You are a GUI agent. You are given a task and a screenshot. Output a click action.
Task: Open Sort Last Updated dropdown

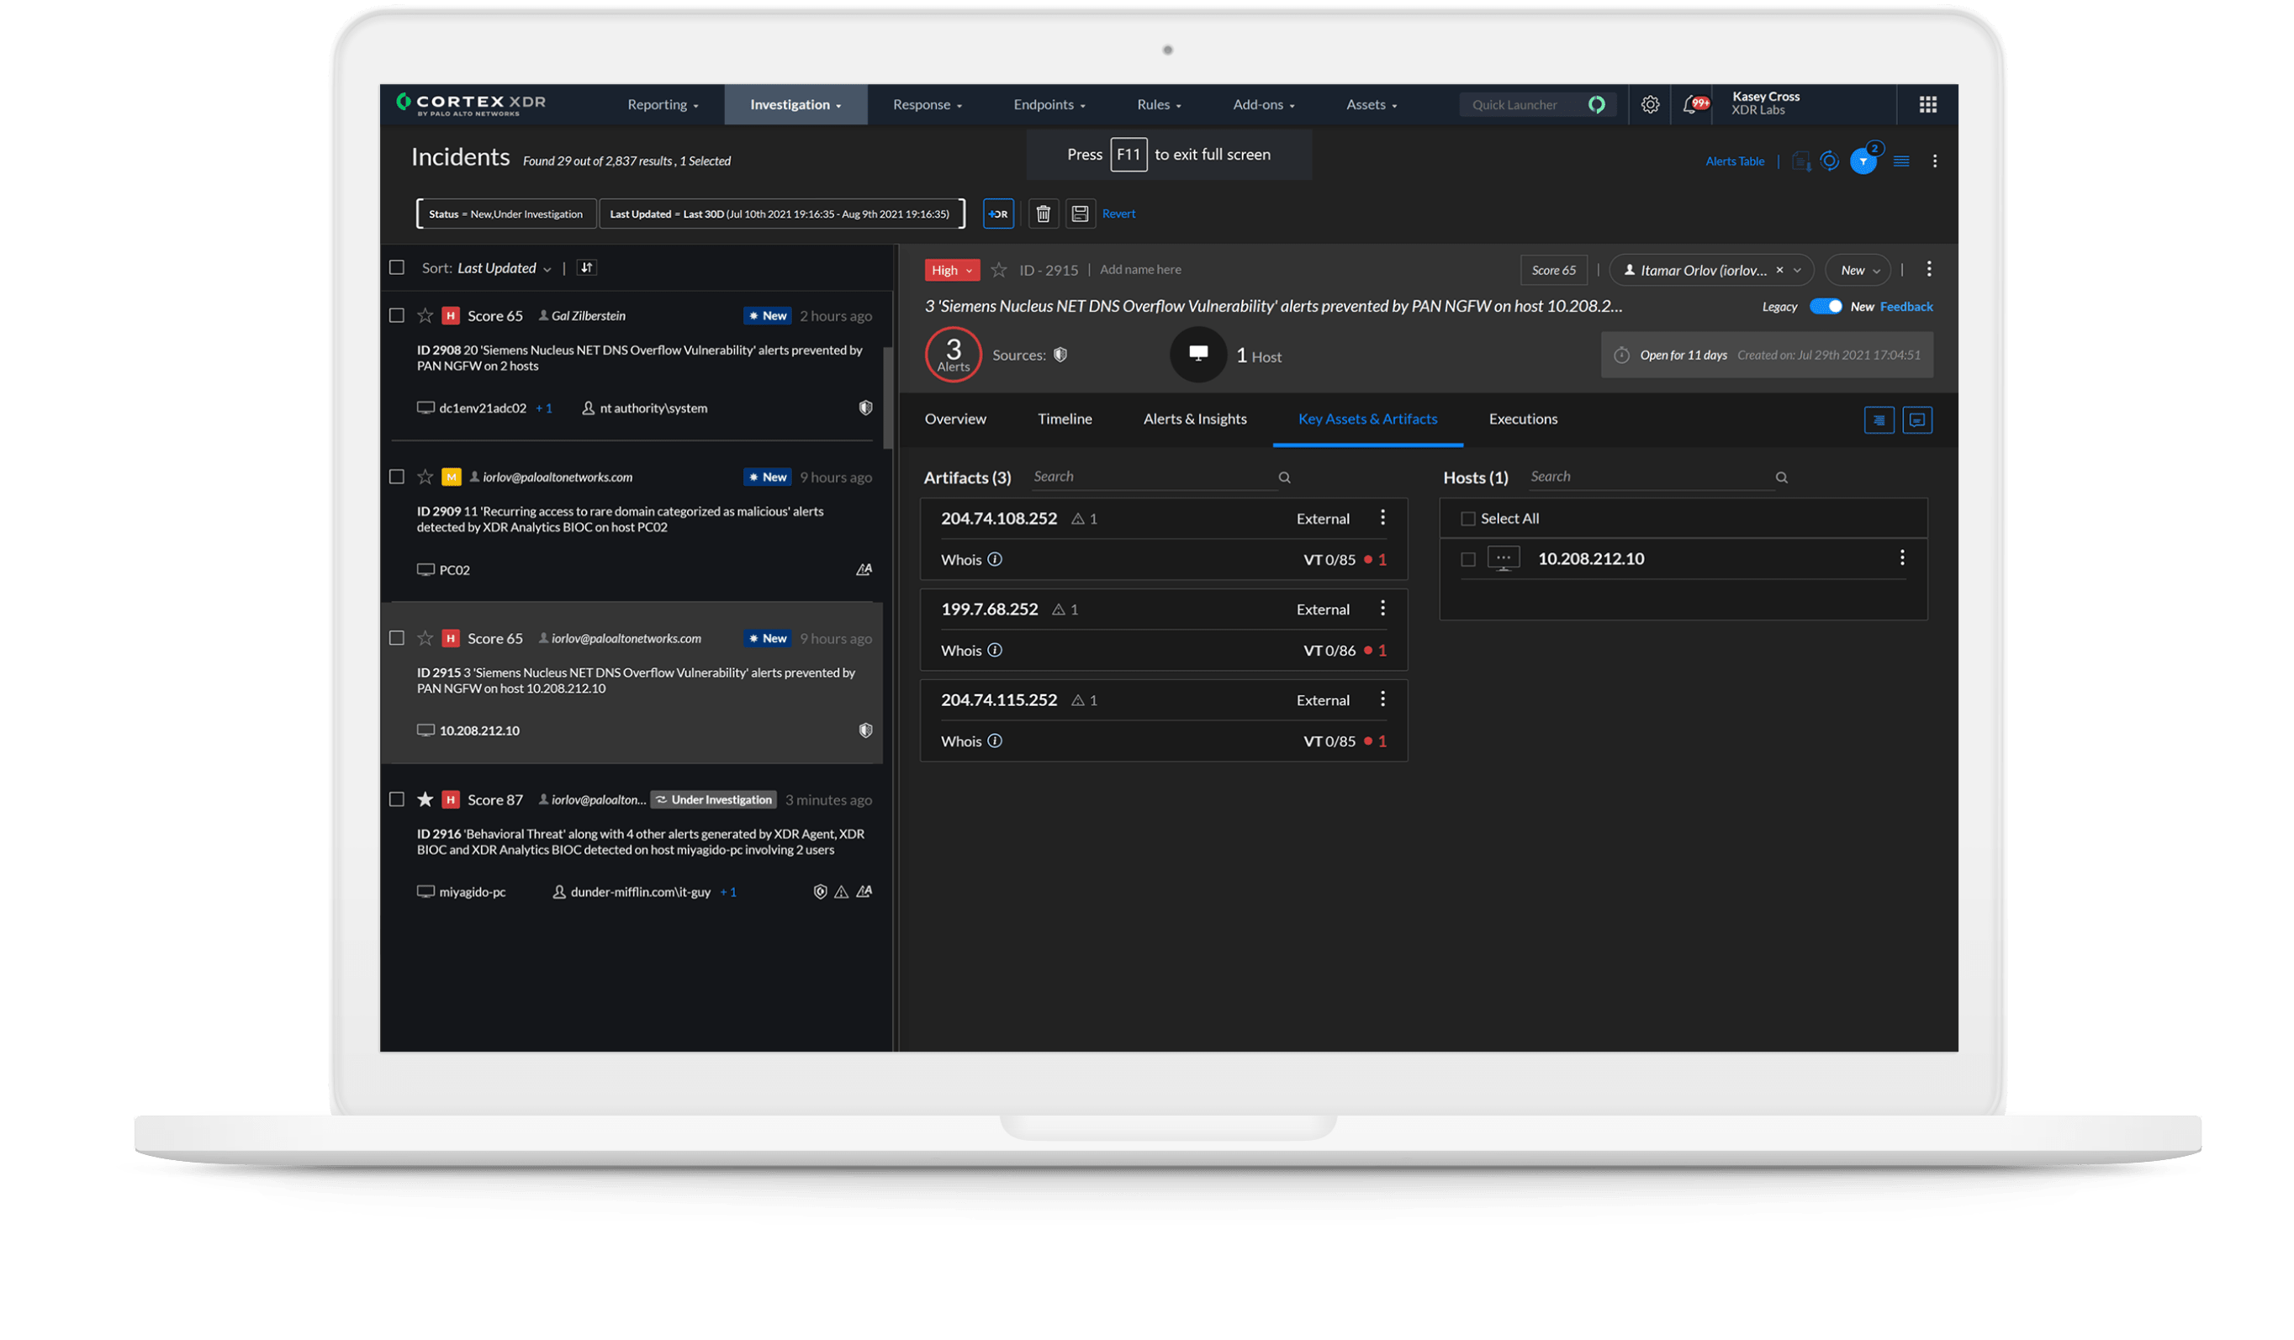(x=504, y=268)
